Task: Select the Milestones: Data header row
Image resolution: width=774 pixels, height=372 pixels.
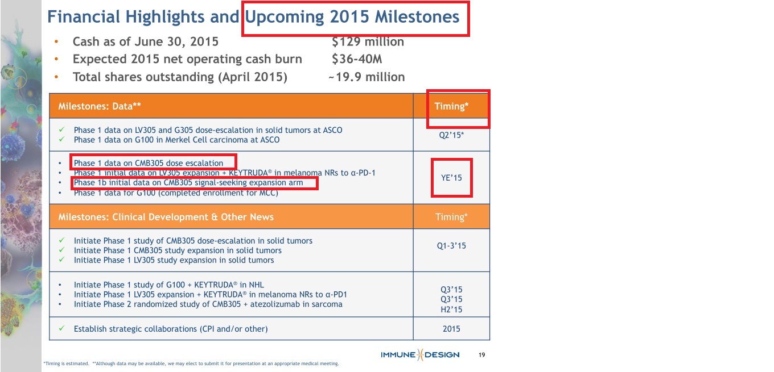Action: click(x=230, y=106)
